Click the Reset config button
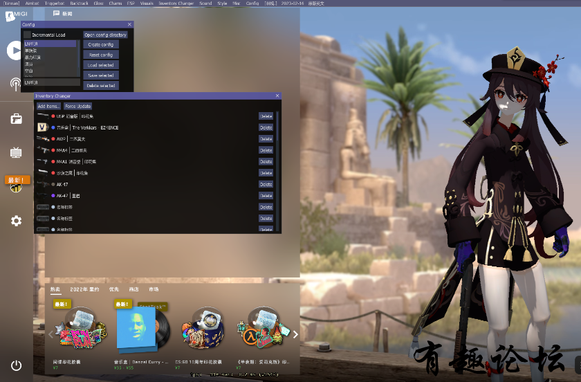This screenshot has height=382, width=581. pyautogui.click(x=101, y=55)
